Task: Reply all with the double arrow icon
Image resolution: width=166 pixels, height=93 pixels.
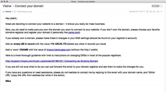Action: click(155, 12)
